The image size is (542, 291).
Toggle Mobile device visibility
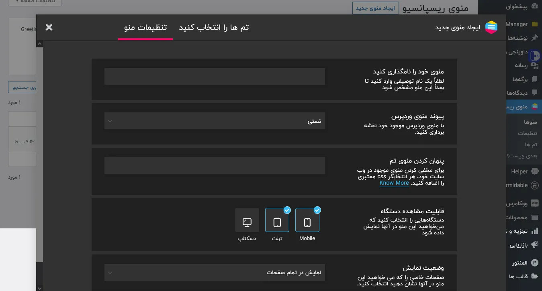[307, 220]
